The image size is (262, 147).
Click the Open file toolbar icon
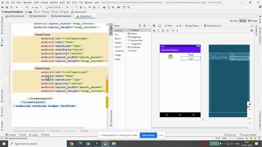[2, 7]
